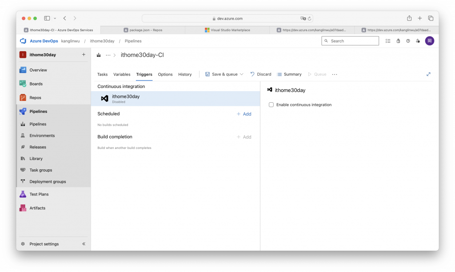
Task: Click ithome30day breadcrumb link
Action: click(102, 41)
